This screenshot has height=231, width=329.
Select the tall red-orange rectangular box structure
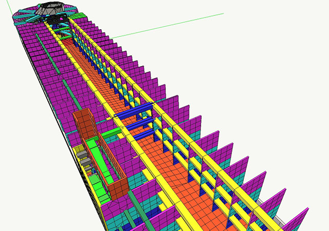coord(82,123)
